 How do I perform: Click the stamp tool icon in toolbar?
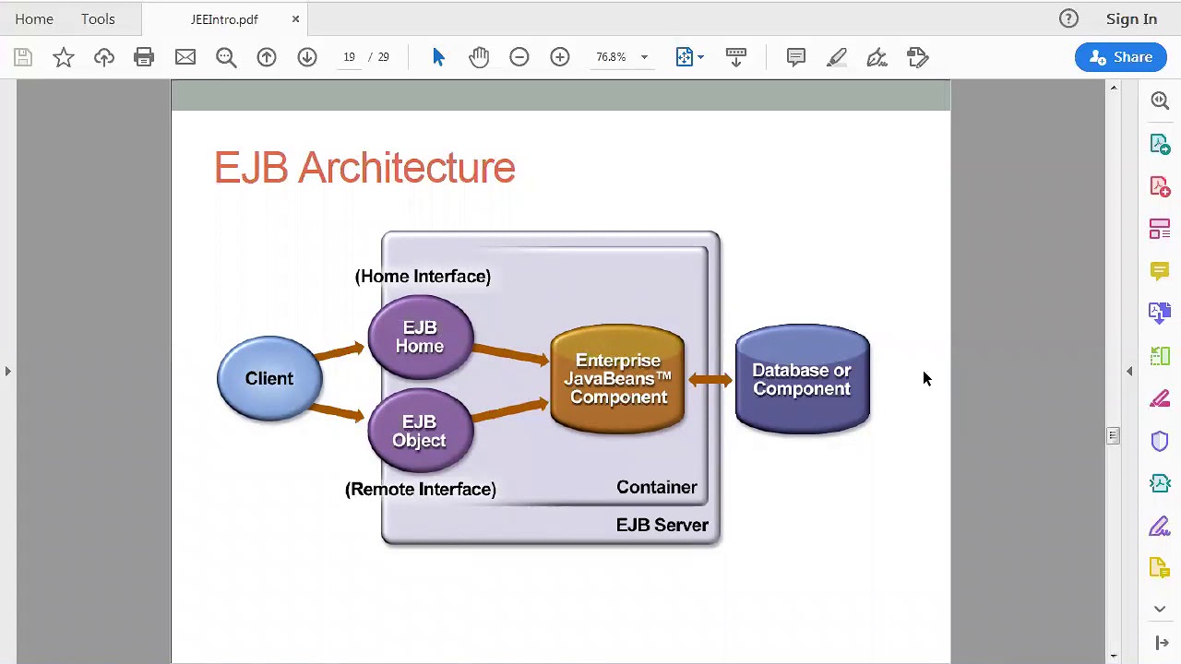click(x=918, y=57)
